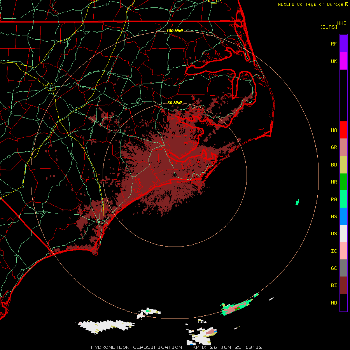350x350 pixels.
Task: Click the 'BI' legend label
Action: pos(334,285)
